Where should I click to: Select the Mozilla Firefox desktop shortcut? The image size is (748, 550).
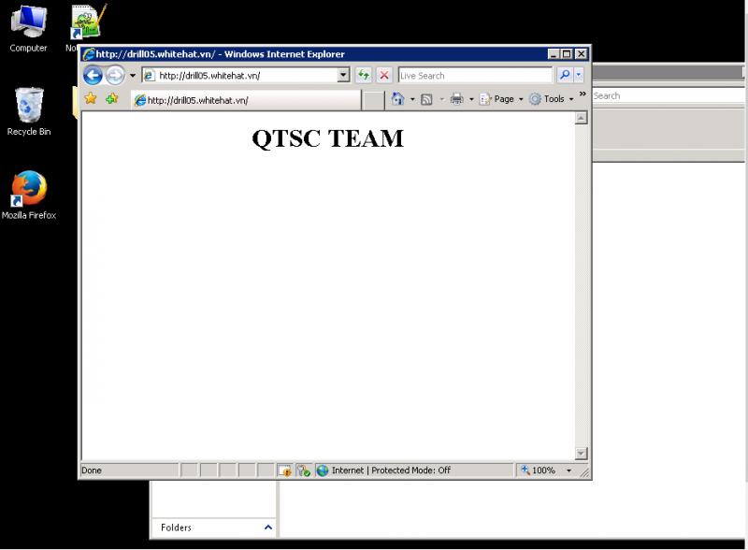click(x=29, y=195)
